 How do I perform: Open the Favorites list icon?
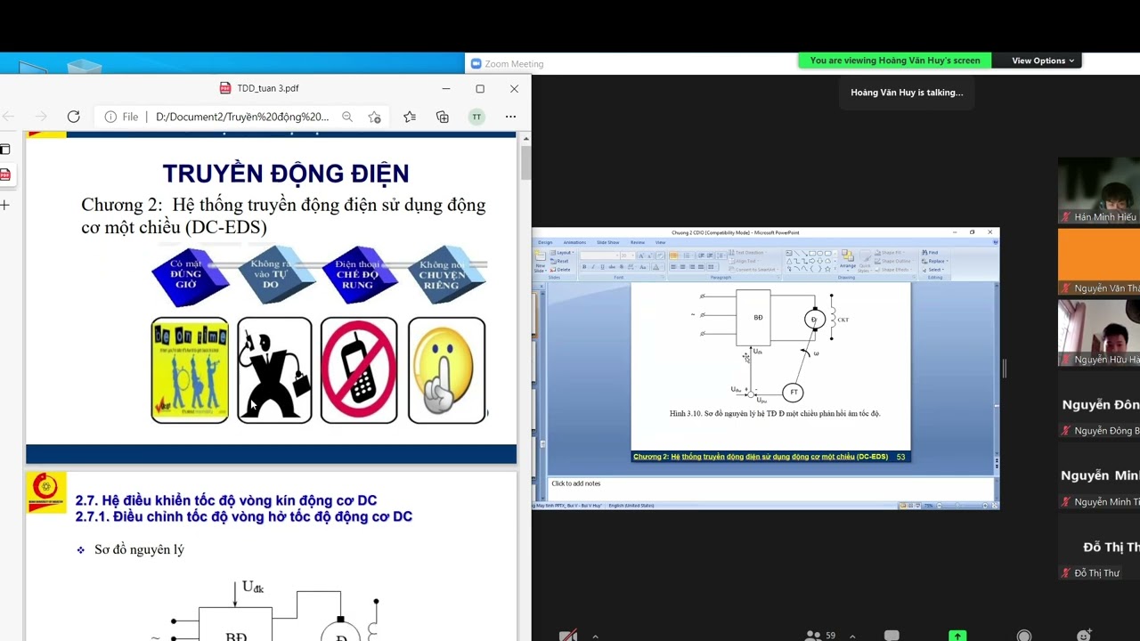click(x=410, y=117)
